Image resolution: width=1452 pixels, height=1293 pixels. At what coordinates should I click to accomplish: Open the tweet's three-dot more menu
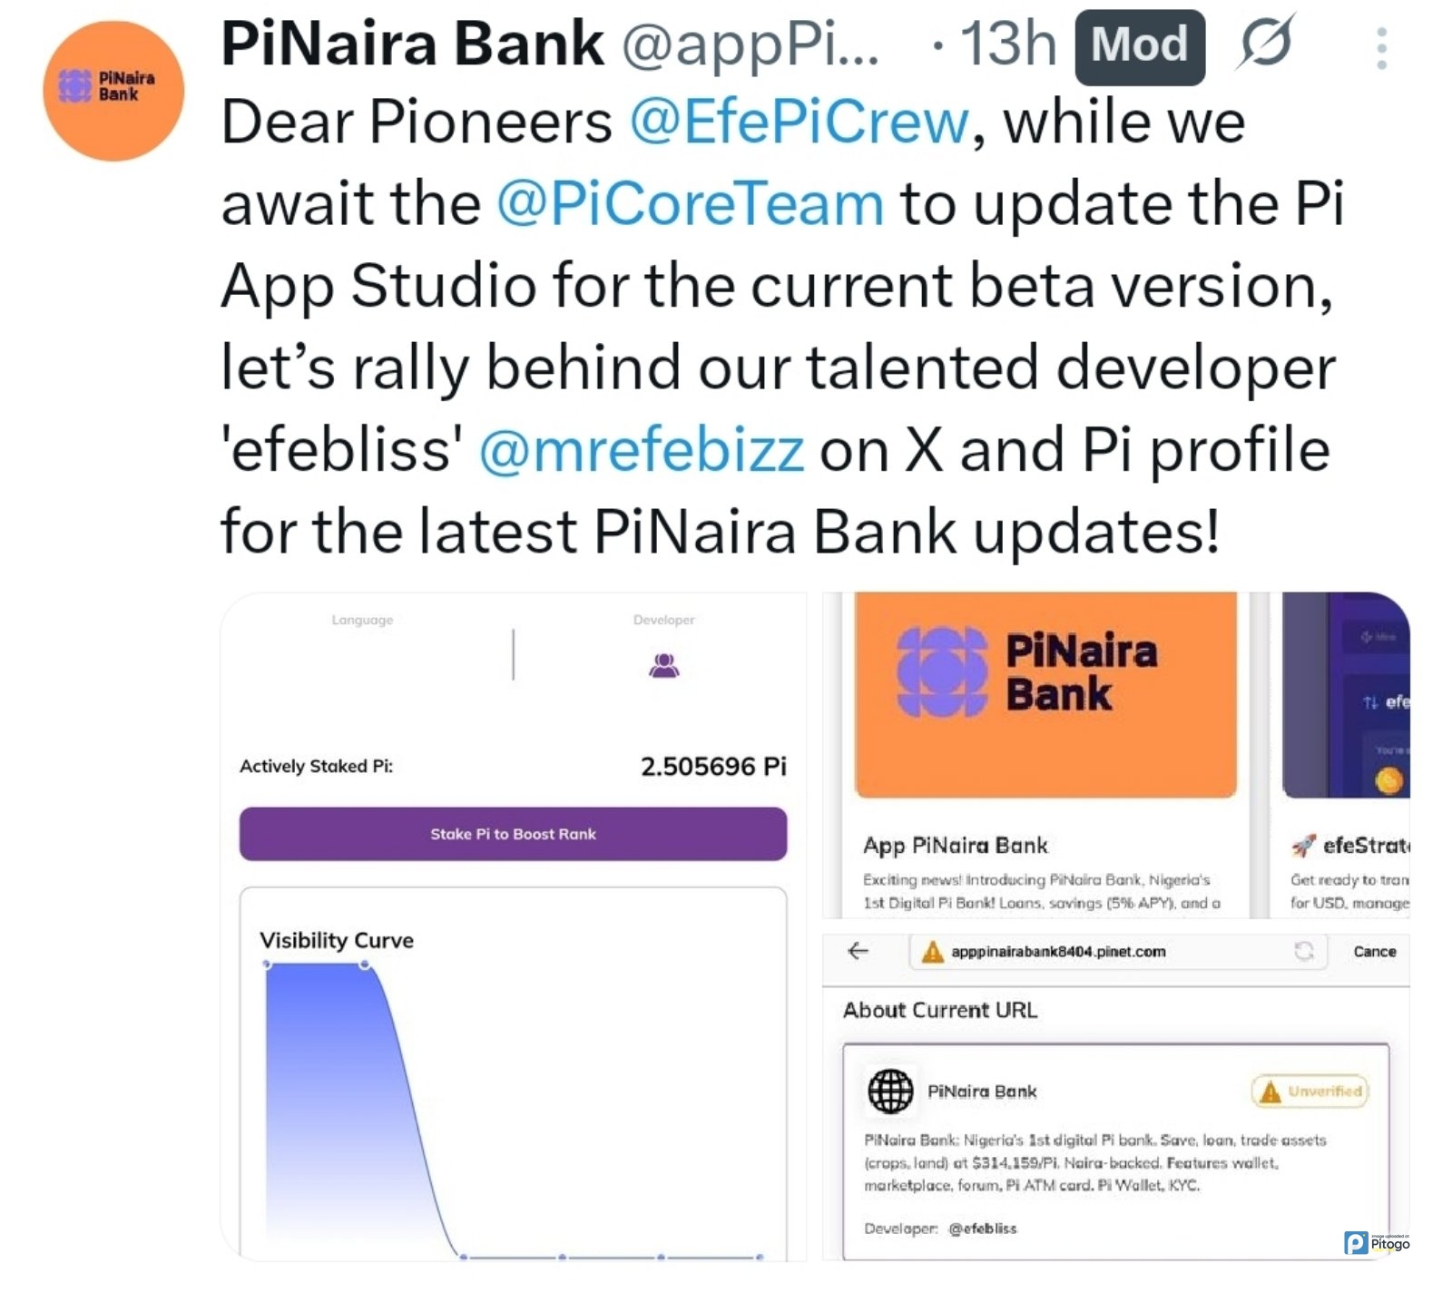coord(1381,48)
